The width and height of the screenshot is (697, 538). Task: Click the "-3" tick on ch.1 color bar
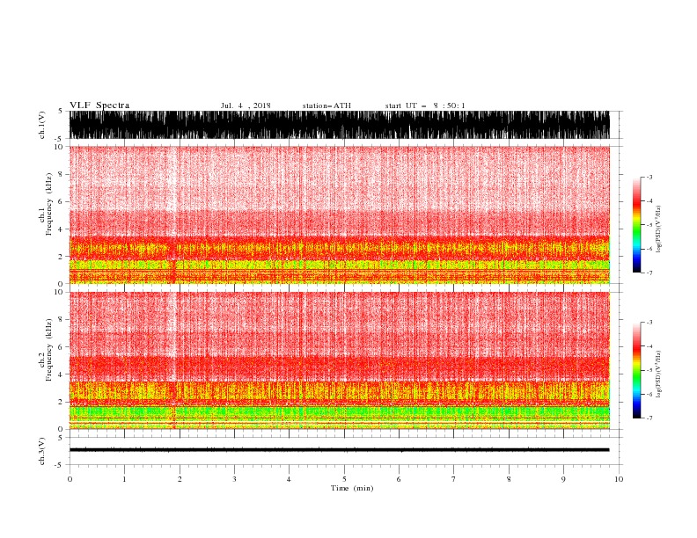(x=649, y=177)
